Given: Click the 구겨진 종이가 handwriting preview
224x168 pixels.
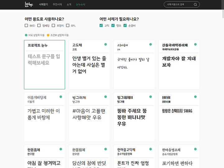Looking at the screenshot, I should click(x=133, y=63).
